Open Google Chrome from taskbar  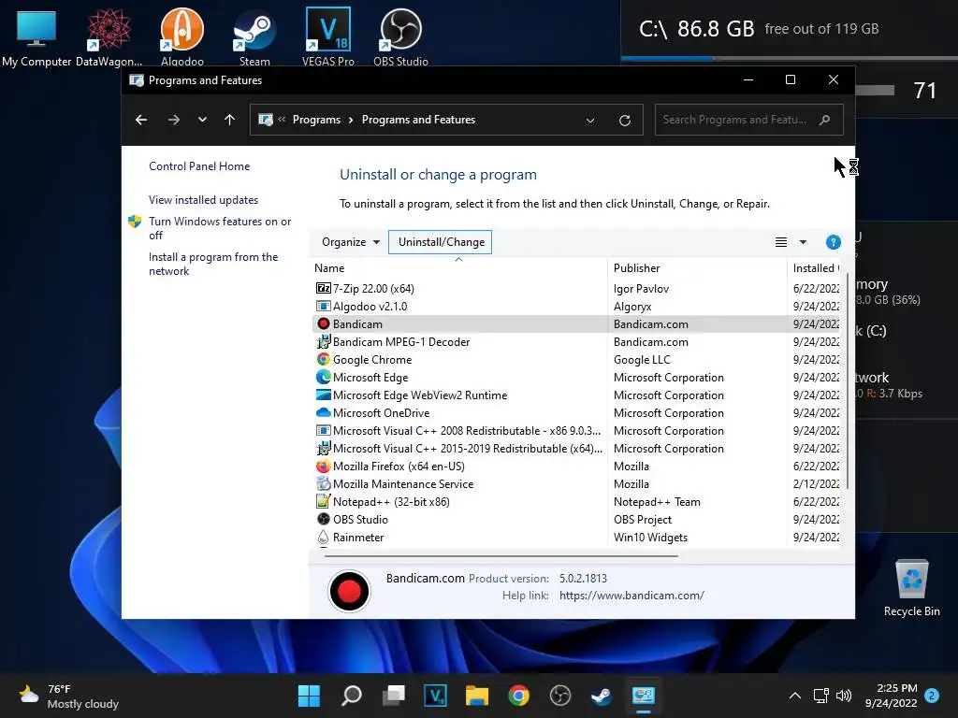[x=518, y=695]
